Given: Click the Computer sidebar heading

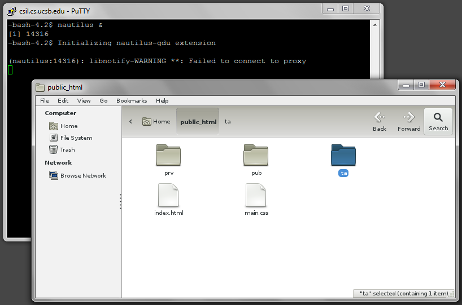Looking at the screenshot, I should pos(60,113).
